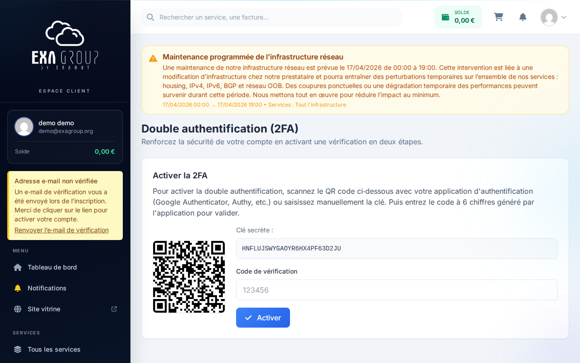Image resolution: width=580 pixels, height=363 pixels.
Task: Open Site vitrine menu item
Action: pyautogui.click(x=65, y=309)
